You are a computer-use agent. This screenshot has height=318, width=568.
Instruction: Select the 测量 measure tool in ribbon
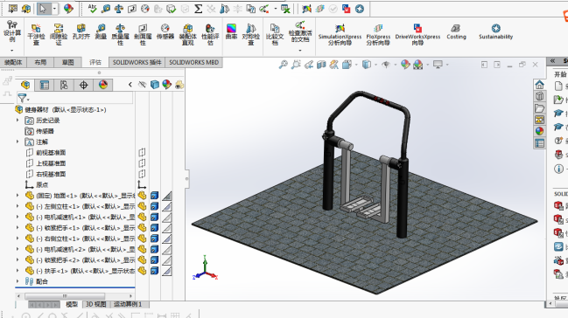click(101, 31)
